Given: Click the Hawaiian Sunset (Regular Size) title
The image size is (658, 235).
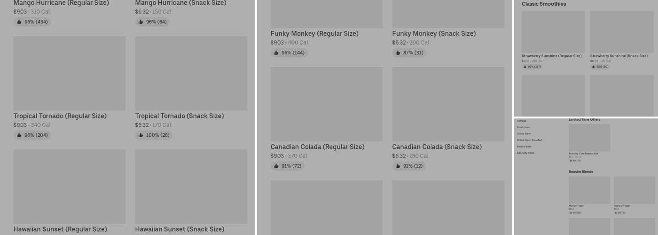Looking at the screenshot, I should pyautogui.click(x=60, y=229).
